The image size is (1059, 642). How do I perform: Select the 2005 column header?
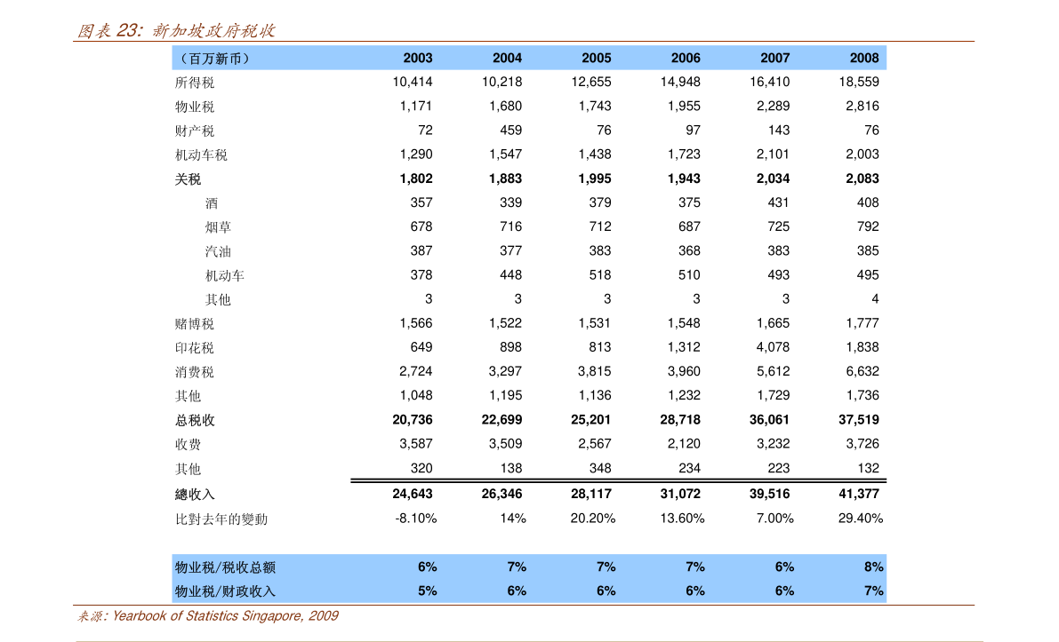[x=597, y=58]
